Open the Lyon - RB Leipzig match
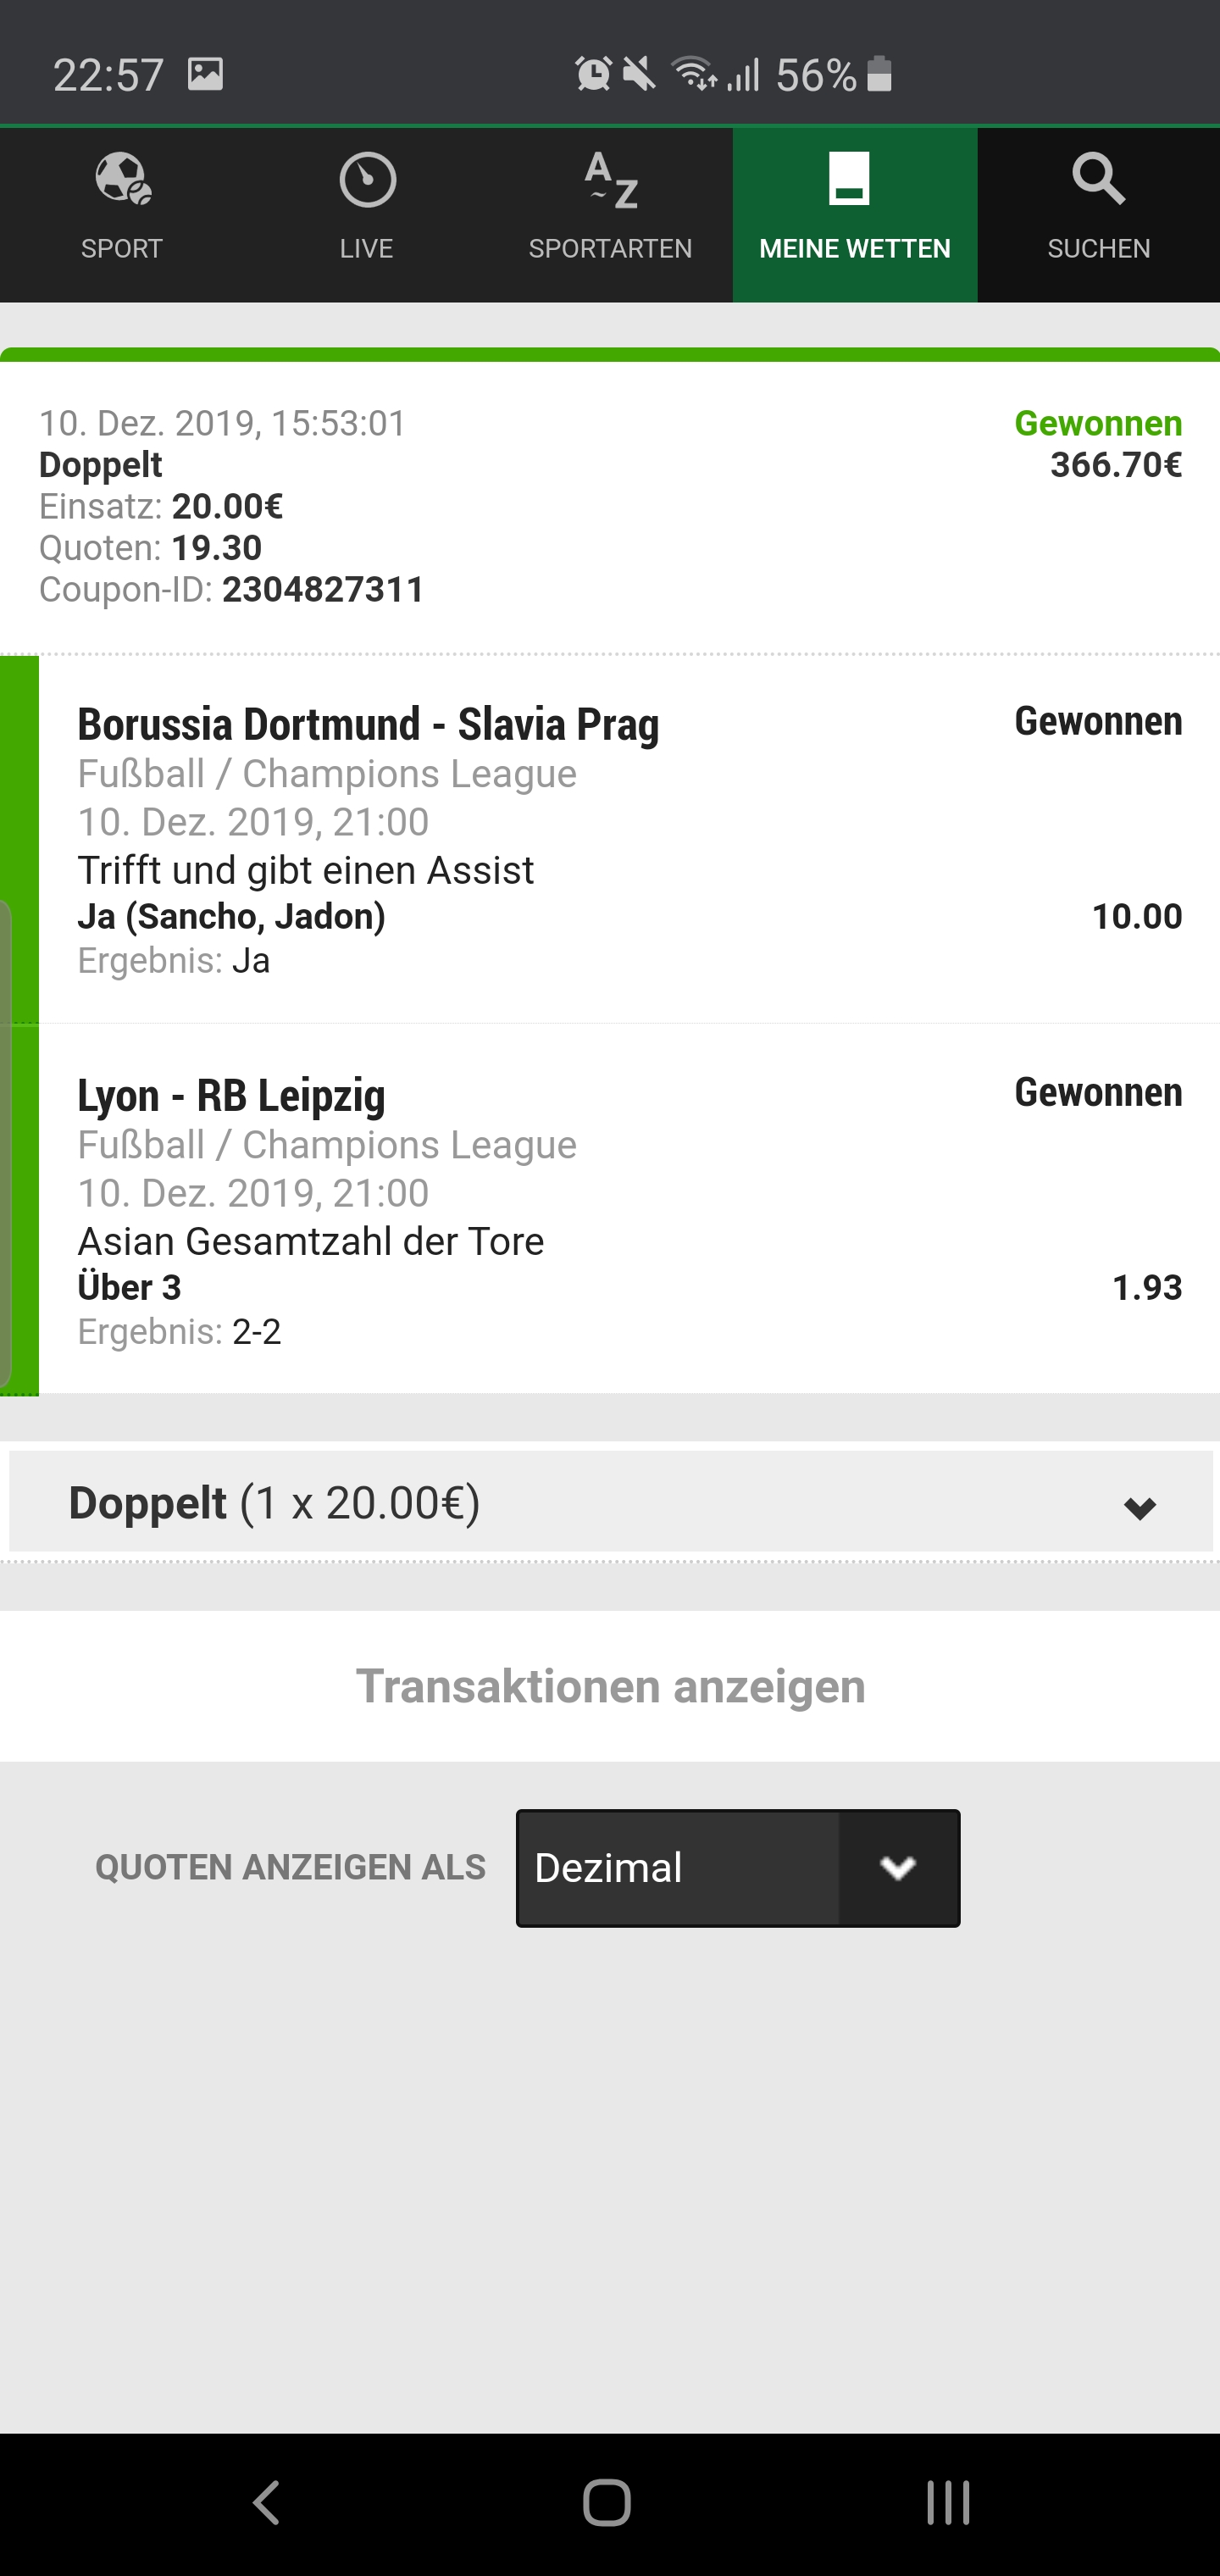The image size is (1220, 2576). (x=231, y=1096)
